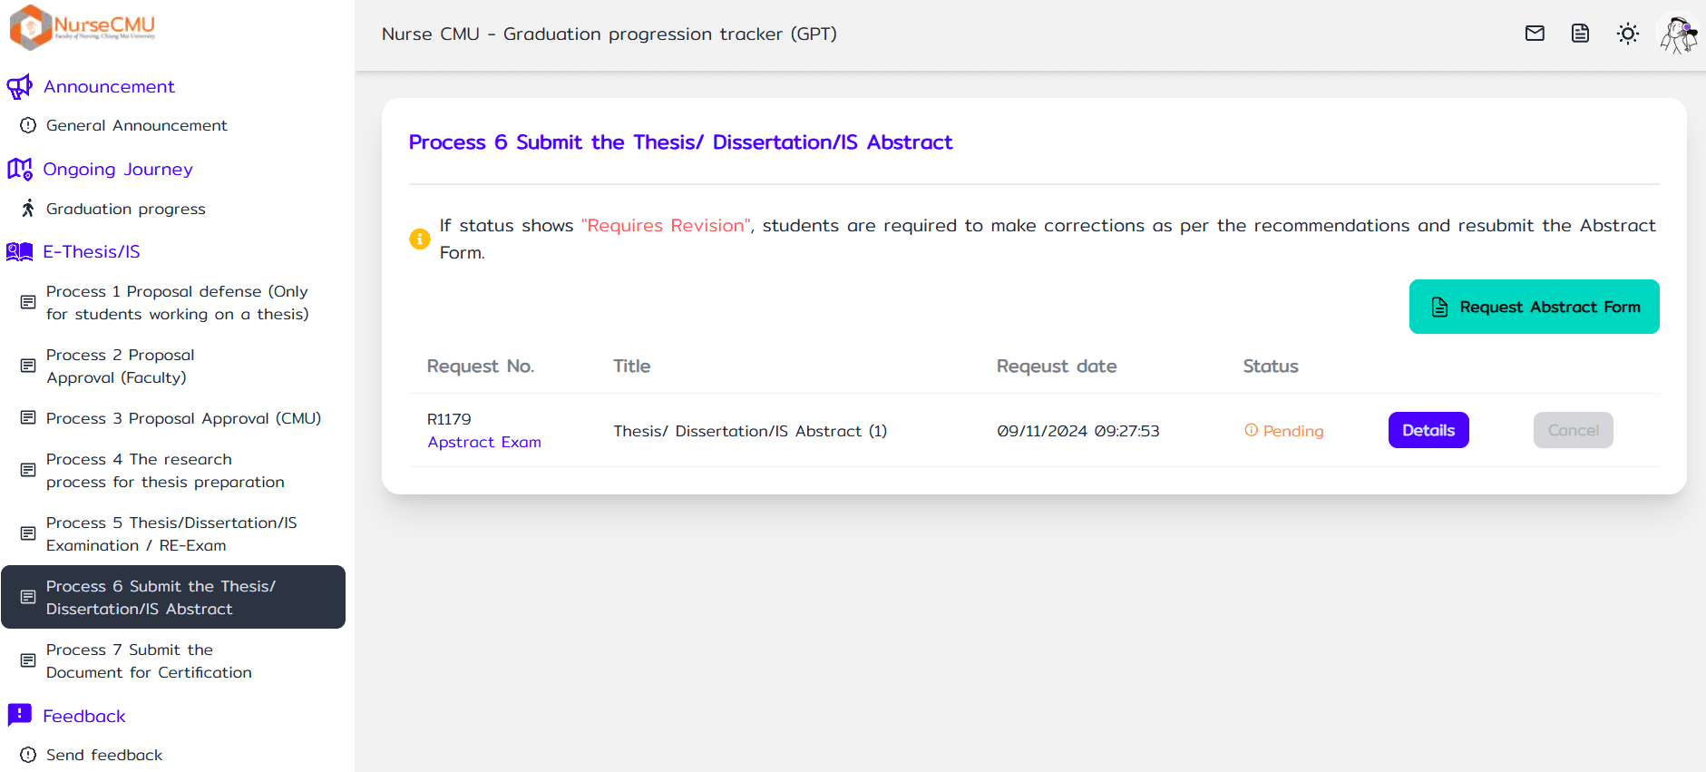Open General Announcement page
The height and width of the screenshot is (772, 1706).
tap(136, 125)
